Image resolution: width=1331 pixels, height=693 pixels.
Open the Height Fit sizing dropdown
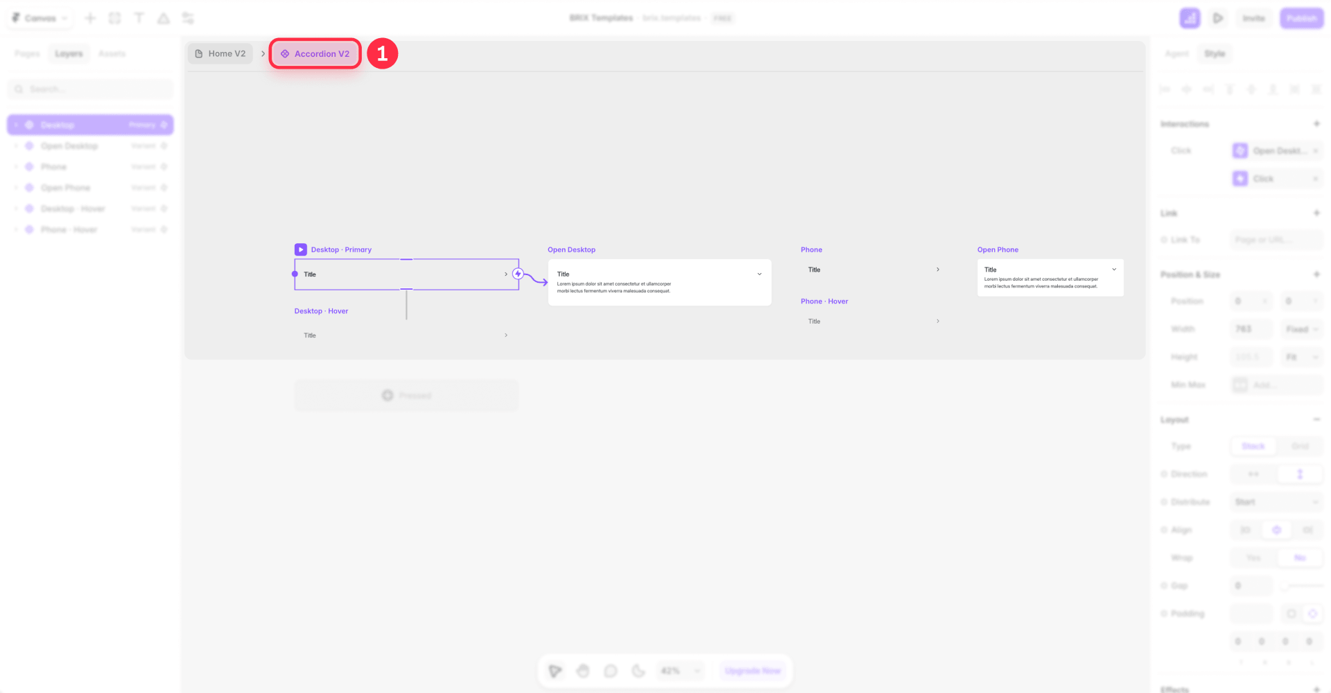(1302, 357)
